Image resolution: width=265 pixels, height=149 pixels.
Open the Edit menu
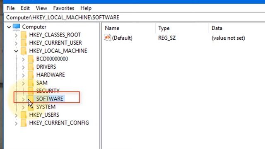25,8
